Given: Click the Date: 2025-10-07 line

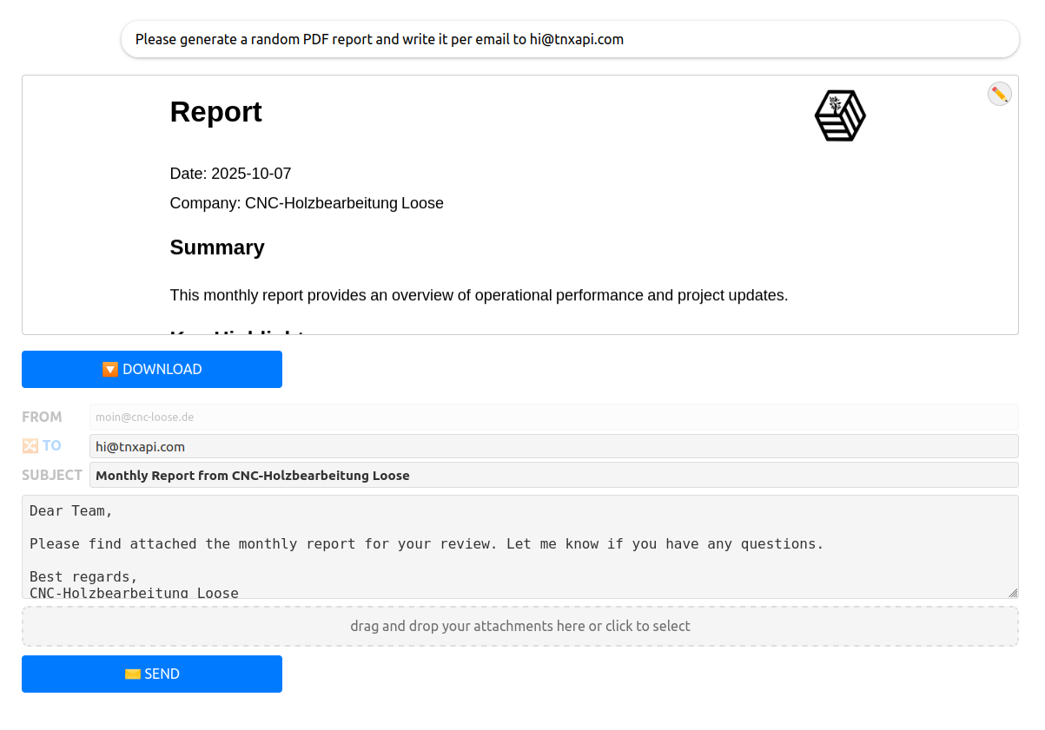Looking at the screenshot, I should pos(230,174).
